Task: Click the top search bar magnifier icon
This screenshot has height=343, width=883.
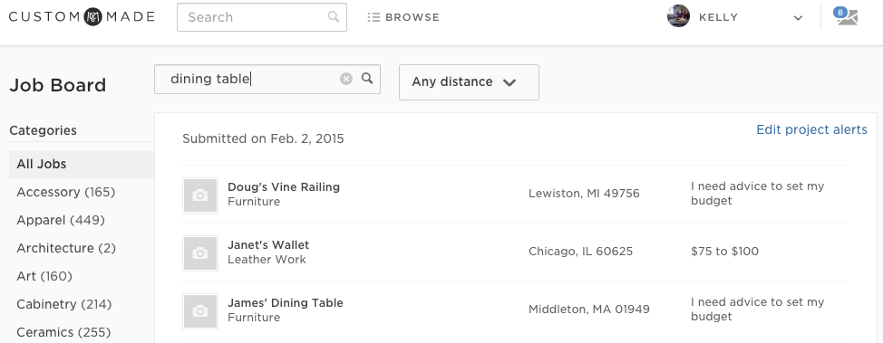Action: click(x=334, y=17)
